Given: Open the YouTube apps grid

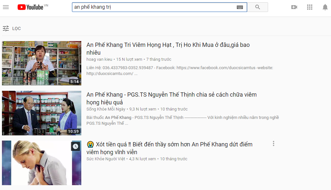Looking at the screenshot, I should (x=310, y=7).
